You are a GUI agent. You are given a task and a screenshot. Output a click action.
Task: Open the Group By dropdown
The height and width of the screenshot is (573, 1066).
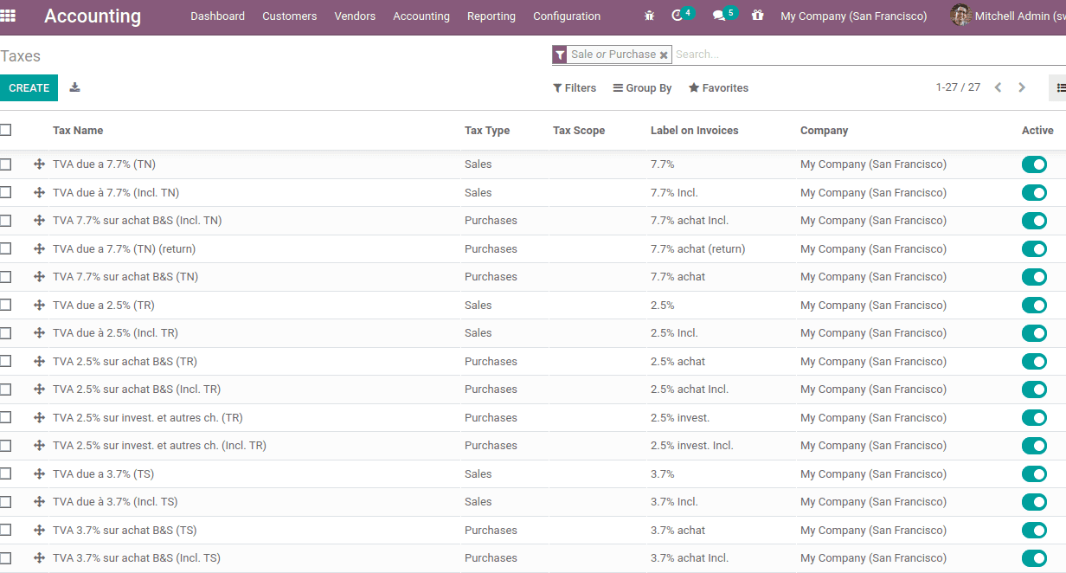[x=642, y=87]
